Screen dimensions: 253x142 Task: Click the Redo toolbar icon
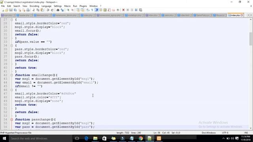pyautogui.click(x=52, y=10)
